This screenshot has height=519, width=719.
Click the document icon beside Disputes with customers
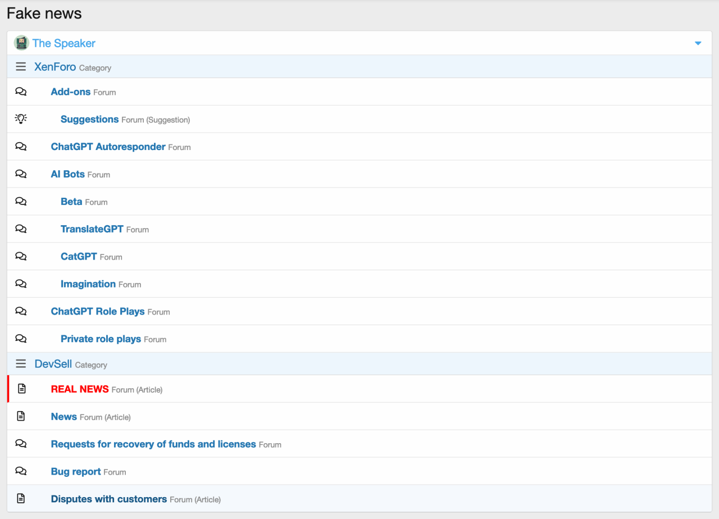[x=21, y=498]
